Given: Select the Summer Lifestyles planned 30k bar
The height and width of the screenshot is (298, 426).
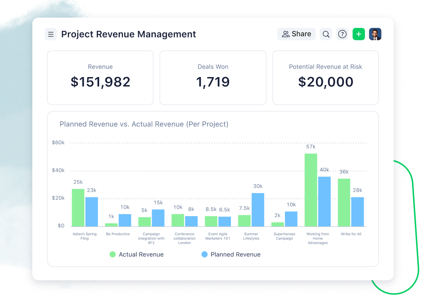Looking at the screenshot, I should (258, 210).
